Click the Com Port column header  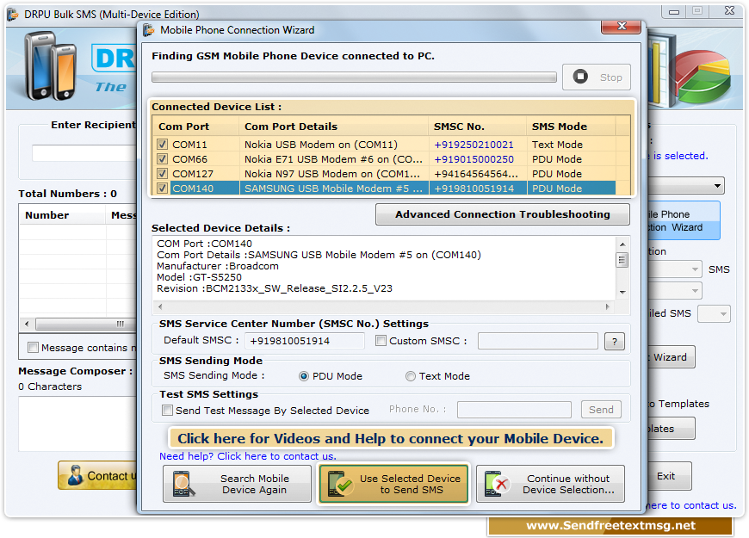coord(195,127)
